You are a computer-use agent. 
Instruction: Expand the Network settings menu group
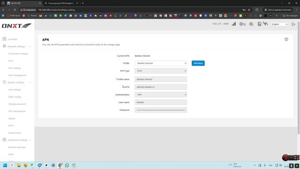17,46
